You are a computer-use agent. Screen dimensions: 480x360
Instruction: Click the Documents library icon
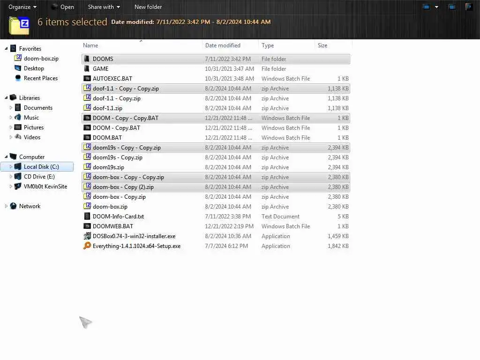point(18,107)
